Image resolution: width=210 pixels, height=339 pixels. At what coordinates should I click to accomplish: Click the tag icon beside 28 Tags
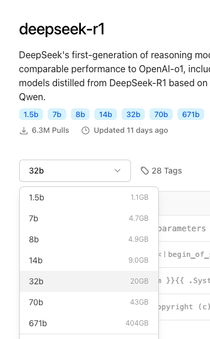(145, 171)
